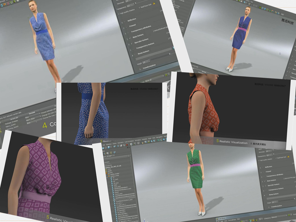296x222 pixels.
Task: Expand Transformation section in blue-dress window
Action: (x=140, y=69)
